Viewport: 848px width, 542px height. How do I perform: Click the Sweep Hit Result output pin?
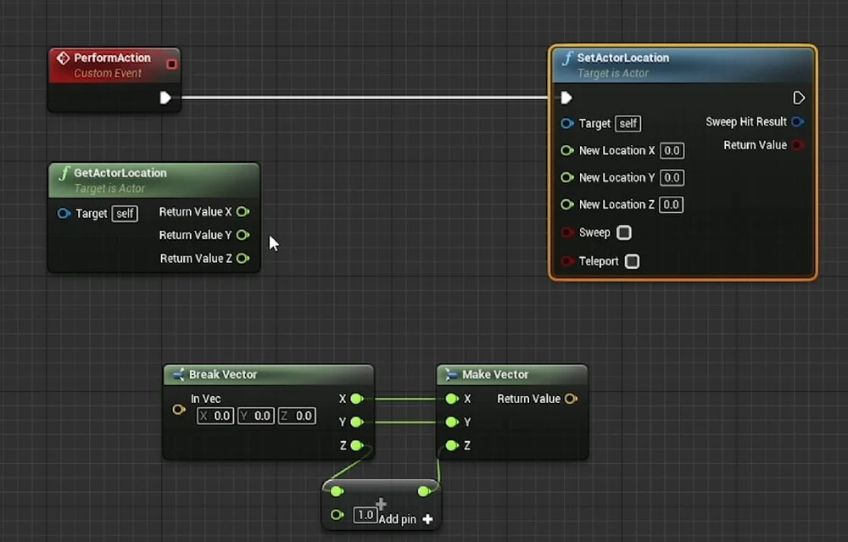(x=796, y=121)
